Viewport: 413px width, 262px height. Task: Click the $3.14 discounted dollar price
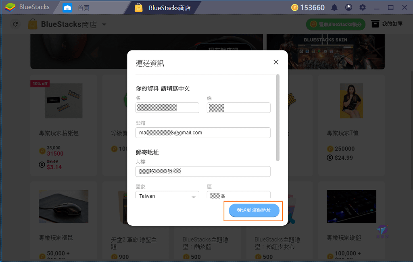pyautogui.click(x=54, y=167)
